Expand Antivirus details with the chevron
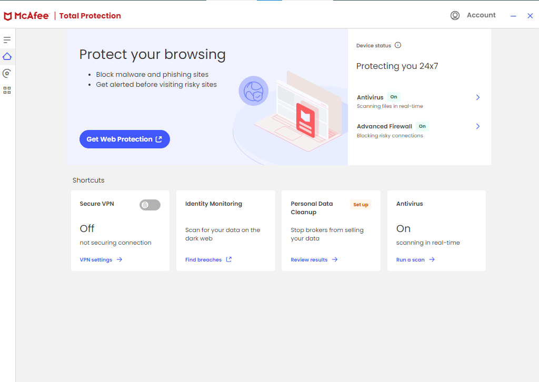539x382 pixels. (x=478, y=97)
